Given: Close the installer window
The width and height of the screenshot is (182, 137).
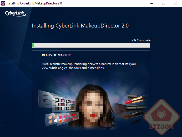Looking at the screenshot, I should coord(176,3).
